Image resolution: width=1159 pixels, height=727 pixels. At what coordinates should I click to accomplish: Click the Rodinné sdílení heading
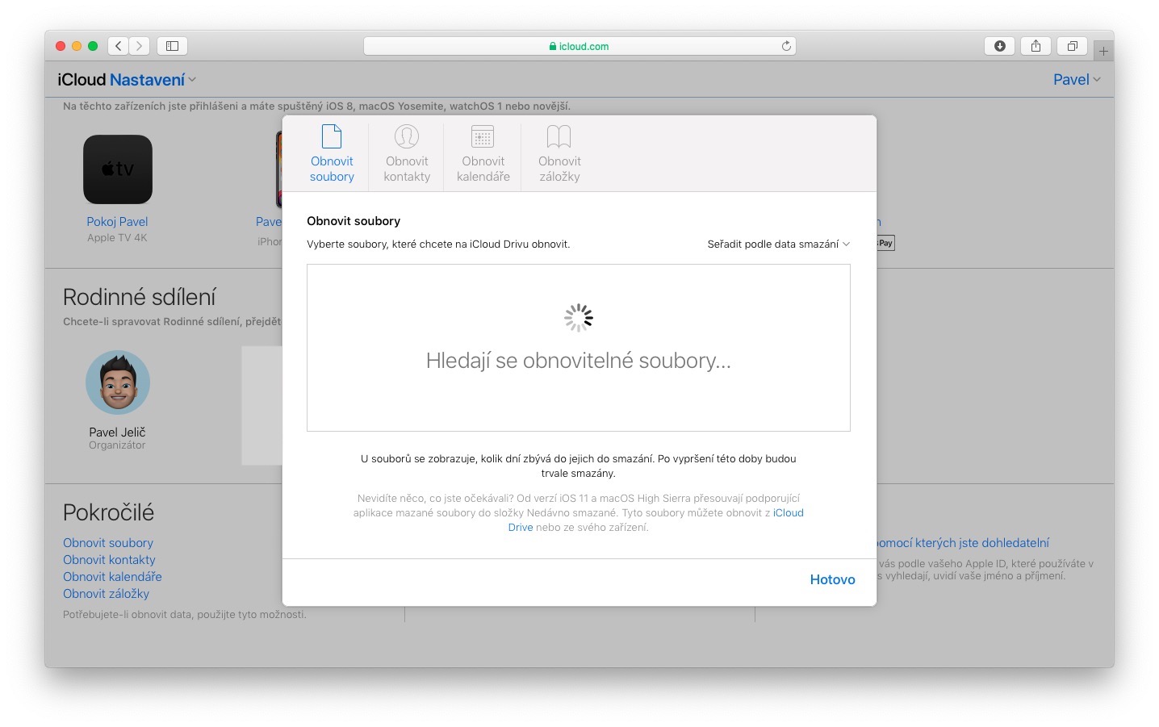tap(139, 297)
